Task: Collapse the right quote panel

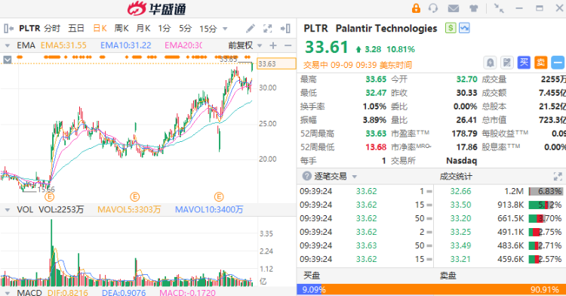Action: (285, 28)
